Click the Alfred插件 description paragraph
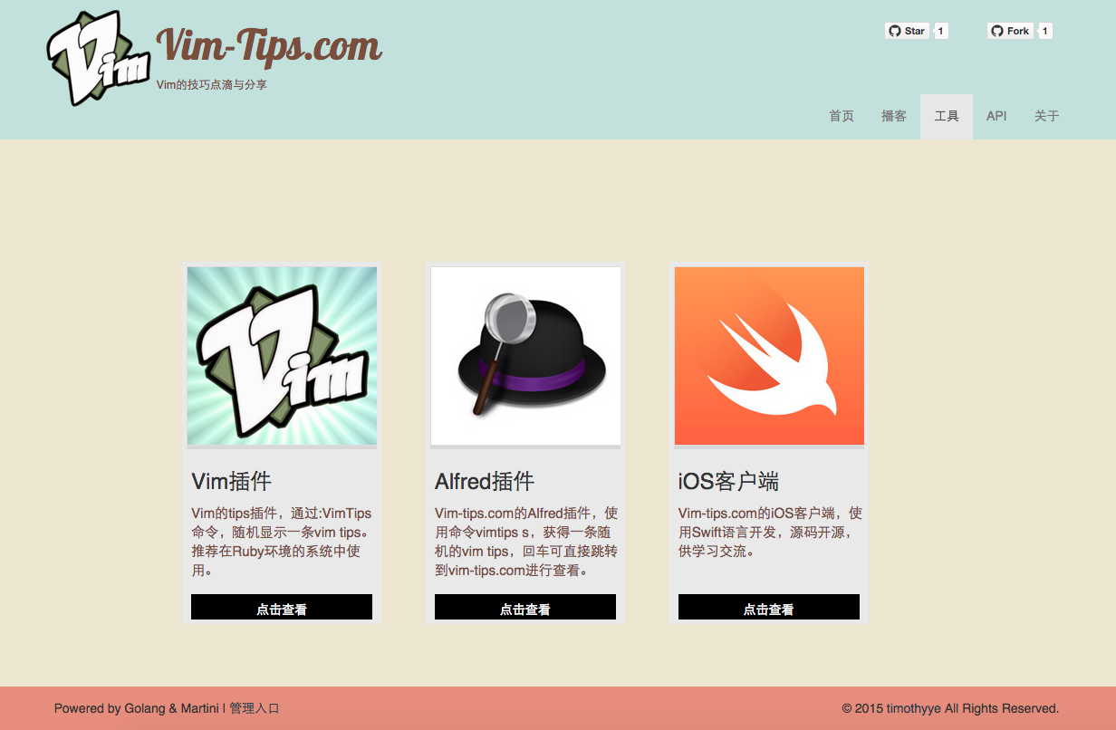This screenshot has height=730, width=1116. coord(525,542)
